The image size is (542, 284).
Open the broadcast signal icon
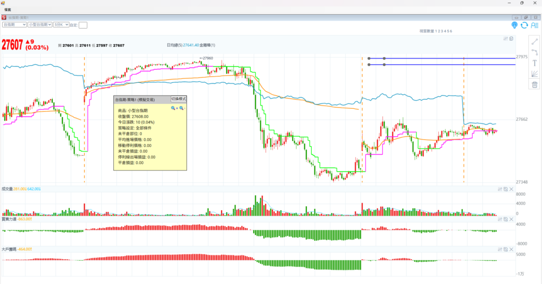[x=514, y=25]
